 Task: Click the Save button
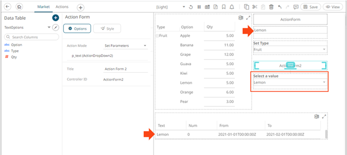pyautogui.click(x=310, y=7)
